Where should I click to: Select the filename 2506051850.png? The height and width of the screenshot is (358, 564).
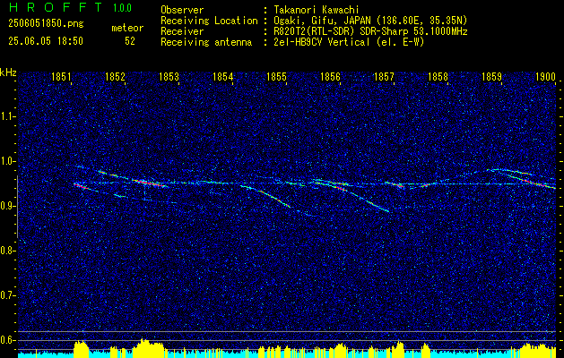(x=46, y=24)
